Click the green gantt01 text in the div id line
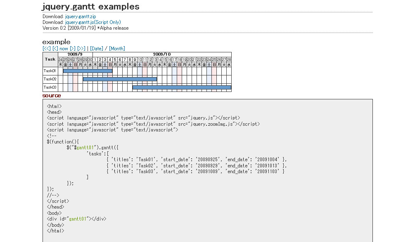 (x=78, y=219)
